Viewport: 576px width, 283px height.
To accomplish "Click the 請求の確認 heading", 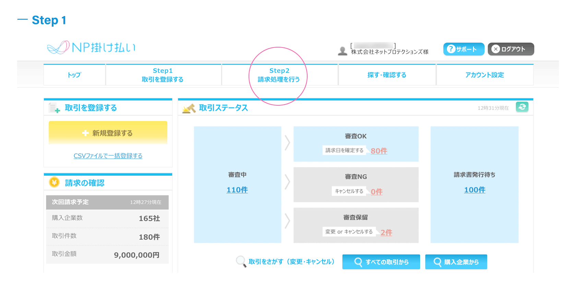I will (85, 183).
